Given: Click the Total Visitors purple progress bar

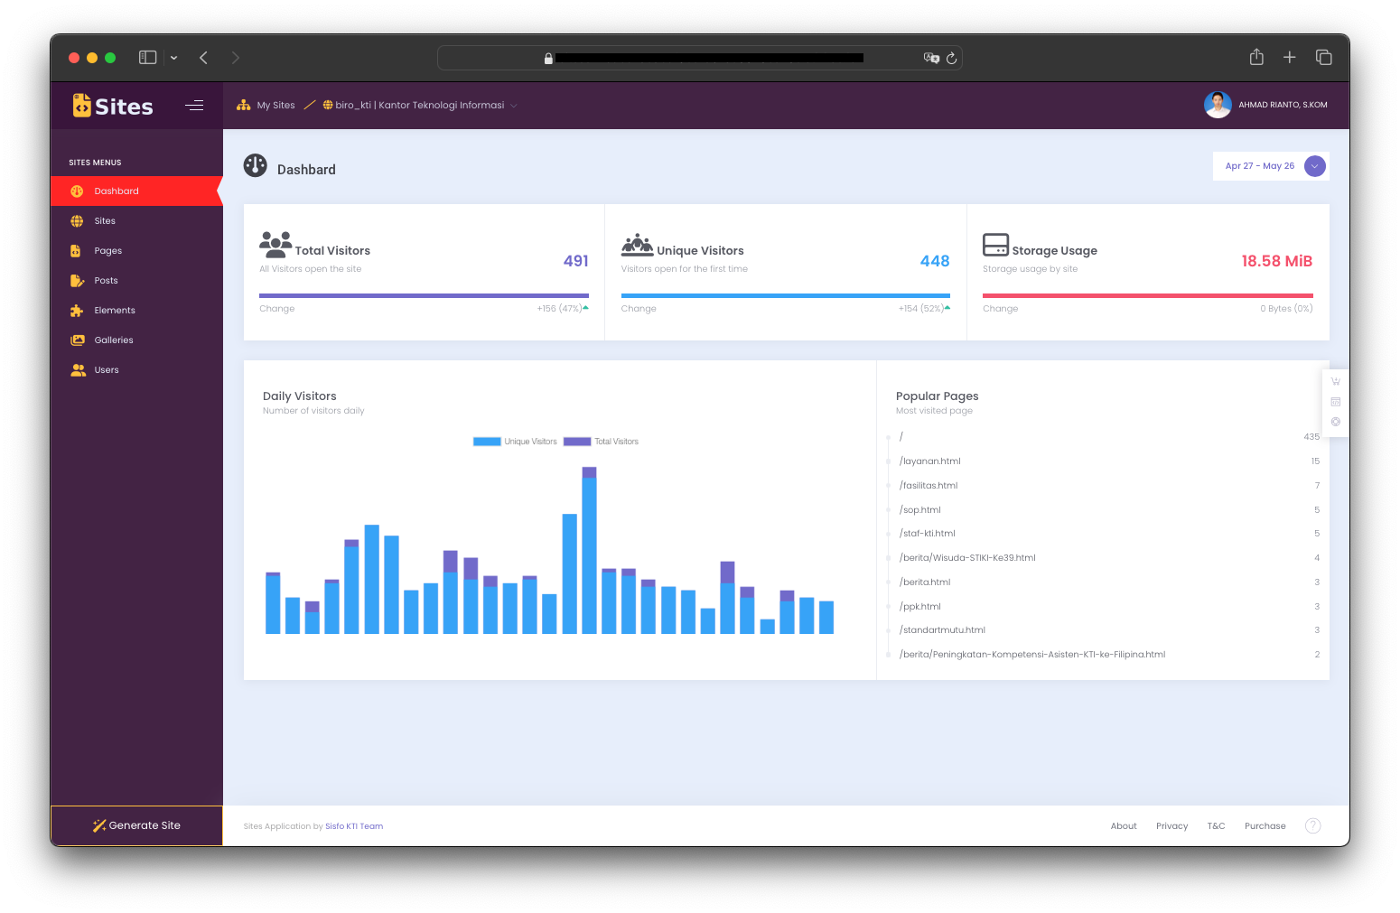Looking at the screenshot, I should 424,295.
